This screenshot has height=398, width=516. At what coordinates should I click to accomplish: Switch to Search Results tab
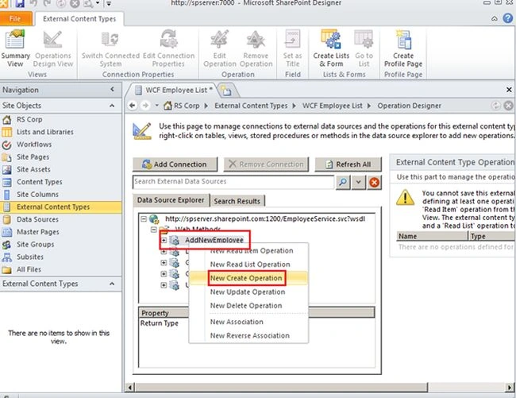237,201
